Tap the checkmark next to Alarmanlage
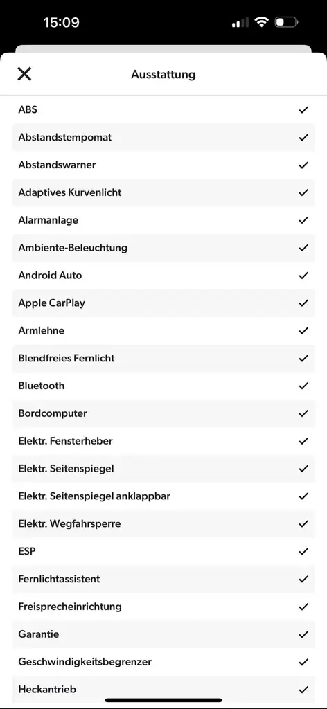Screen dimensions: 327x709 [303, 220]
